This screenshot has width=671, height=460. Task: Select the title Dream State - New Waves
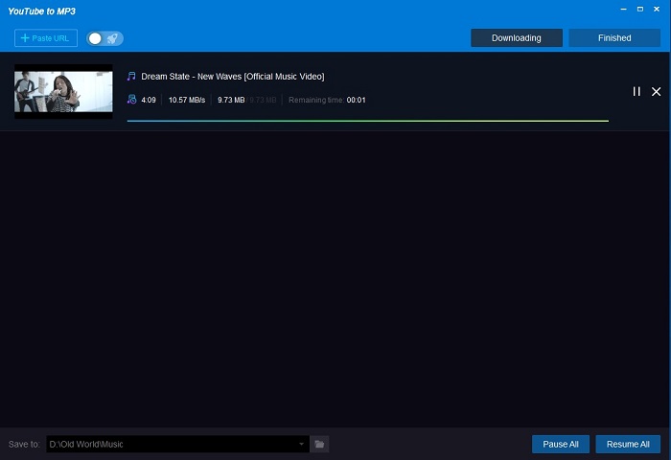pos(233,77)
